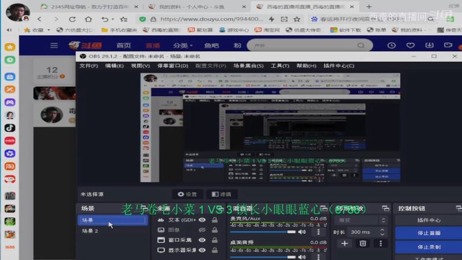The width and height of the screenshot is (462, 260).
Task: Open transition options three-dot menu
Action: coord(381,243)
